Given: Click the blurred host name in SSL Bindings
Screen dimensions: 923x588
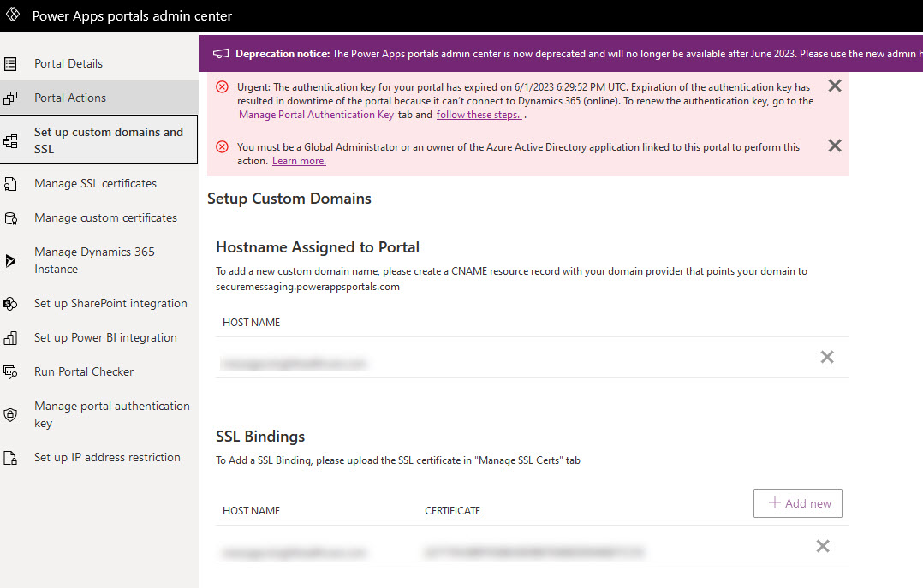Looking at the screenshot, I should click(x=294, y=553).
